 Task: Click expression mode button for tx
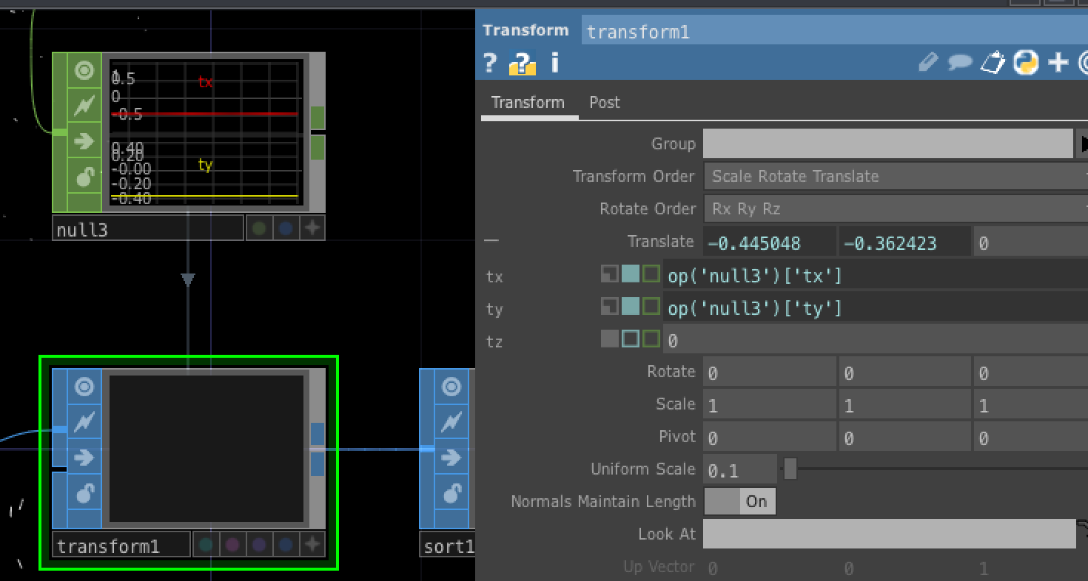(x=630, y=276)
